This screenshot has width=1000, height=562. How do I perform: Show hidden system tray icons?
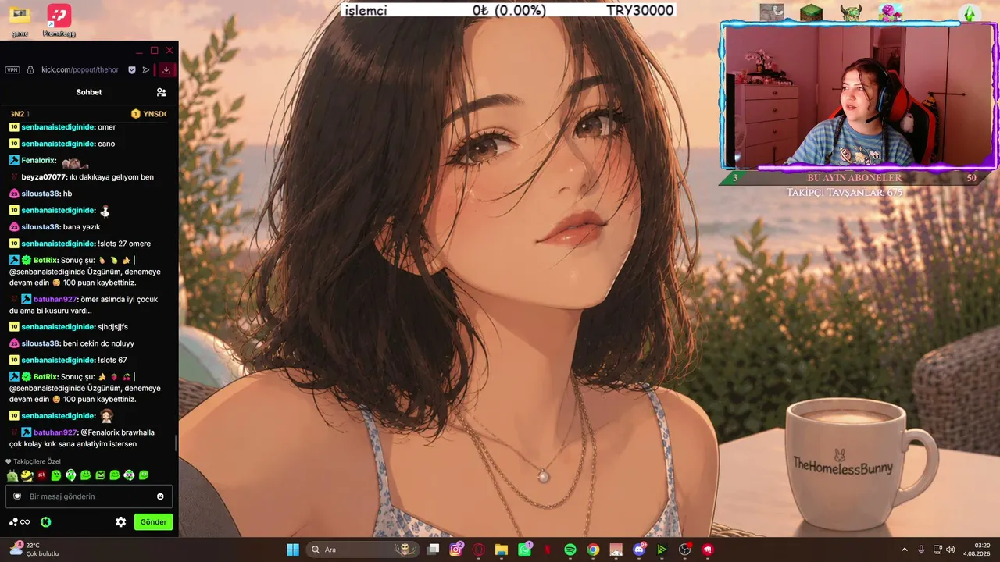(x=905, y=550)
